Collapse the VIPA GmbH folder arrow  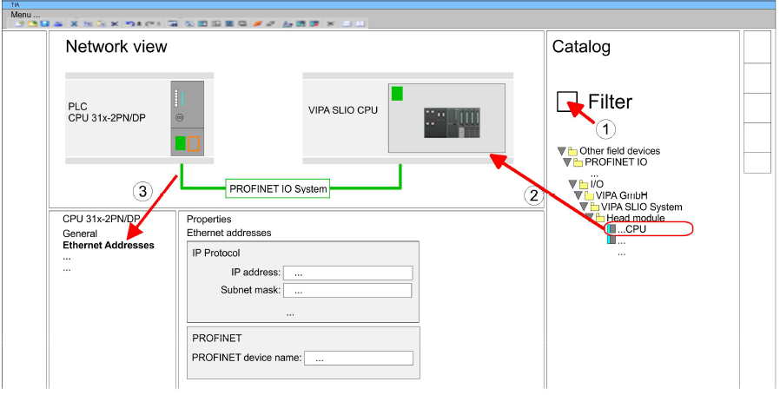click(578, 195)
